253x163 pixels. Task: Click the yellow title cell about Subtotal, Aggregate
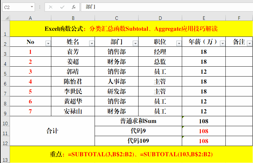click(131, 29)
